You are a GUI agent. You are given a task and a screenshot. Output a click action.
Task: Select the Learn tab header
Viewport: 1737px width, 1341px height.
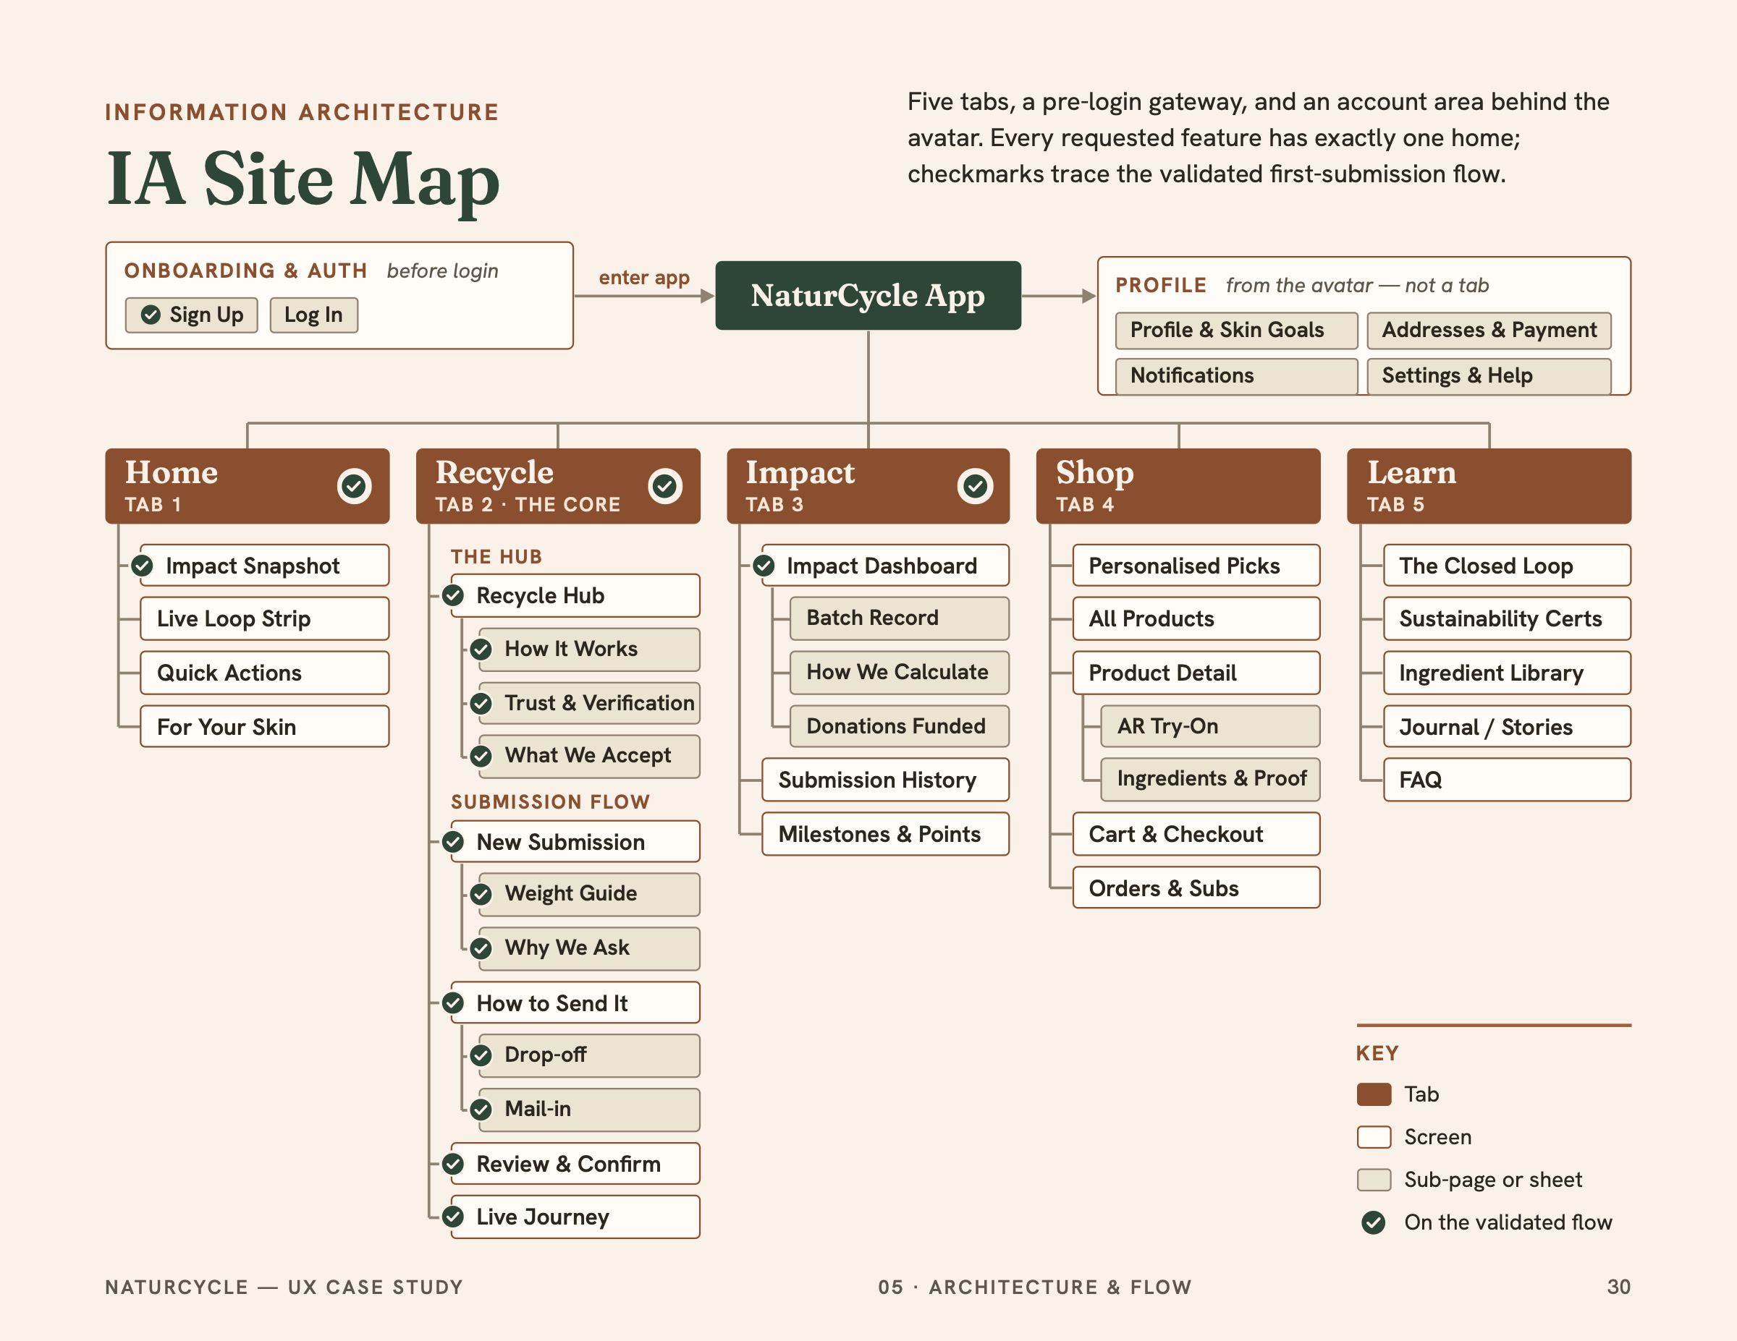click(x=1489, y=485)
